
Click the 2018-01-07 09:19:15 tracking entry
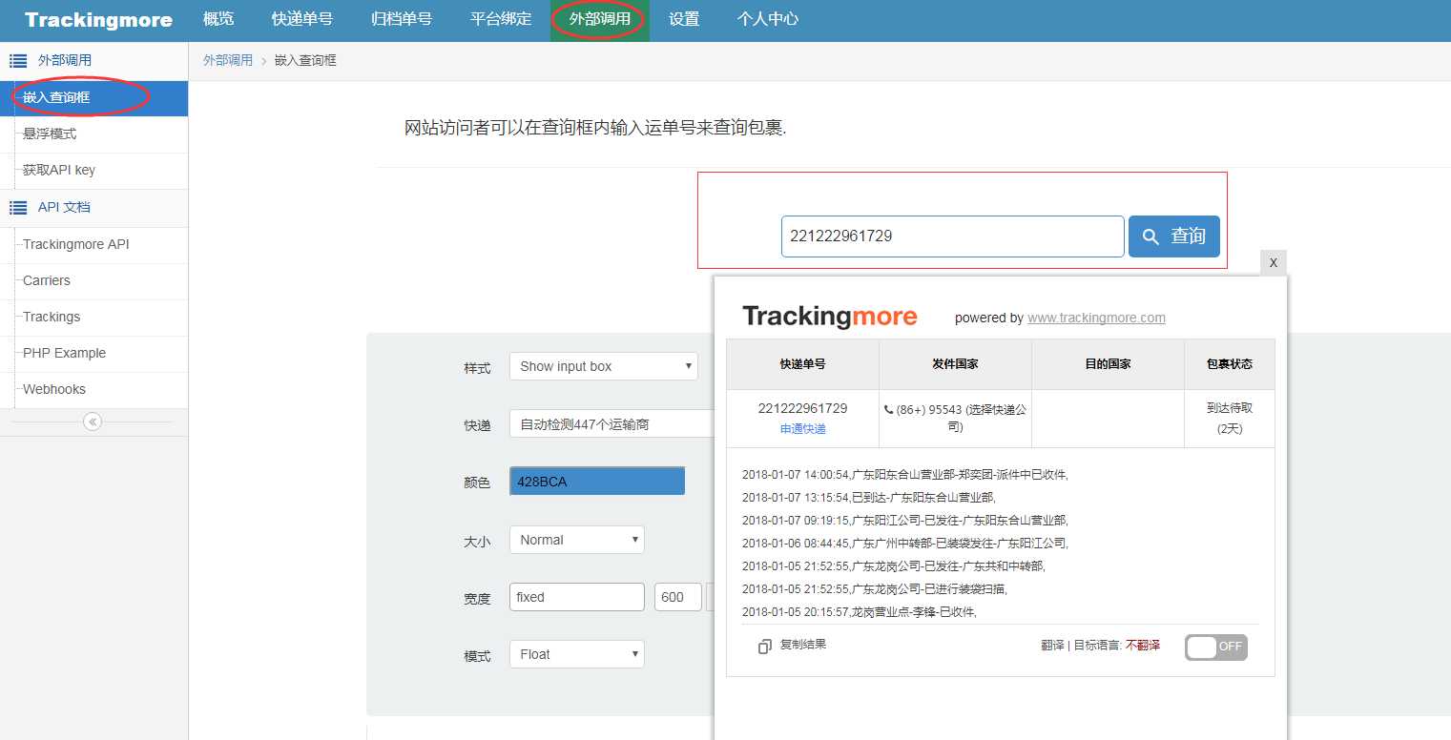click(905, 521)
